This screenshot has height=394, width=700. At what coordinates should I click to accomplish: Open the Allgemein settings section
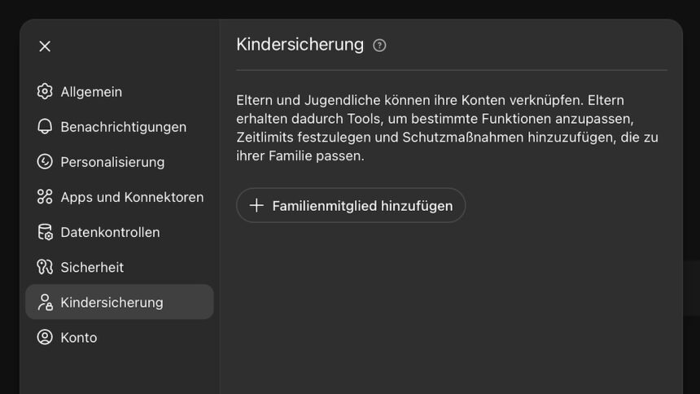91,92
